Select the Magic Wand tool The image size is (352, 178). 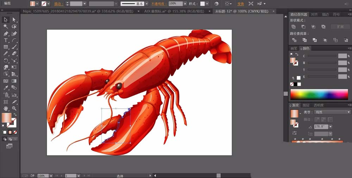tap(6, 26)
